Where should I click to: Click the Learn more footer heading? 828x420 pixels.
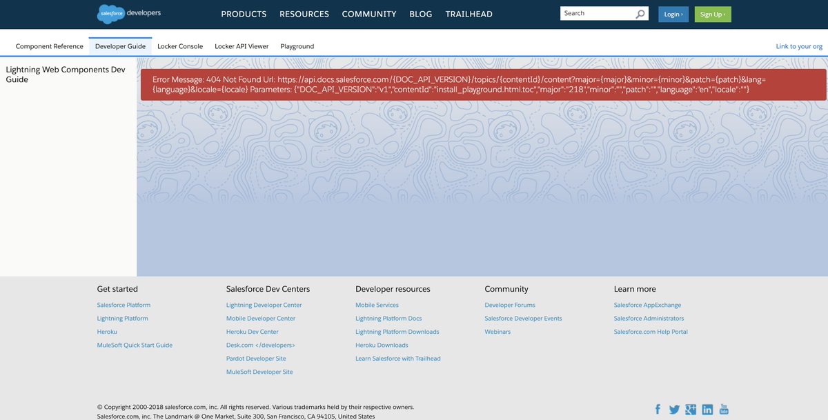(x=635, y=289)
